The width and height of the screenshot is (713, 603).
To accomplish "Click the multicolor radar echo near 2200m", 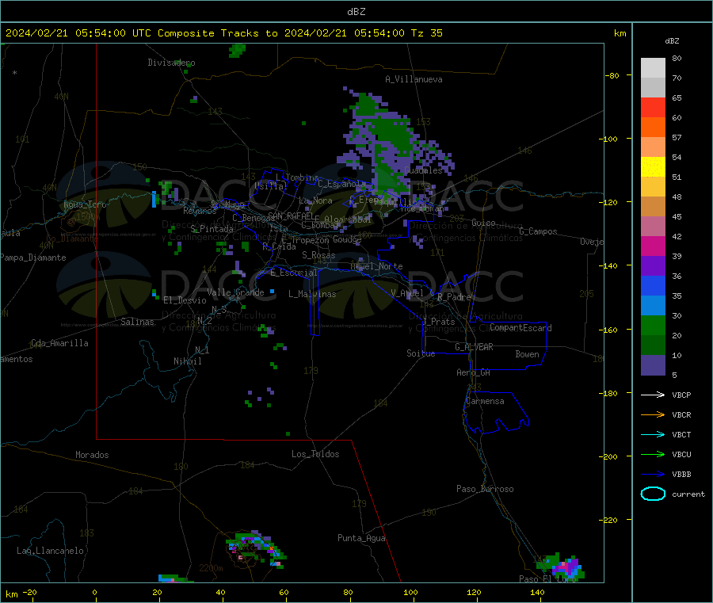I will pyautogui.click(x=256, y=548).
